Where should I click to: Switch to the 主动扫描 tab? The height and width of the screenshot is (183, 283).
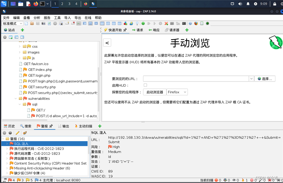click(84, 126)
